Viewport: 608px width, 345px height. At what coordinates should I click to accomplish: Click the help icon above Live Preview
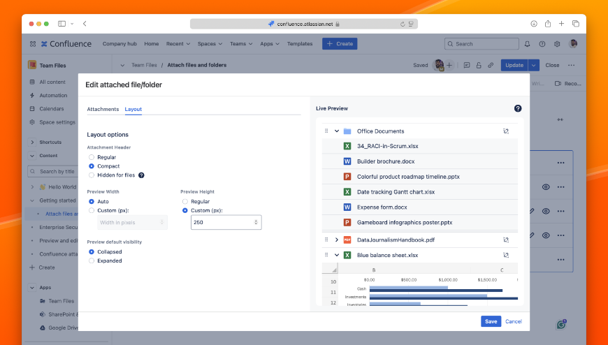click(518, 108)
